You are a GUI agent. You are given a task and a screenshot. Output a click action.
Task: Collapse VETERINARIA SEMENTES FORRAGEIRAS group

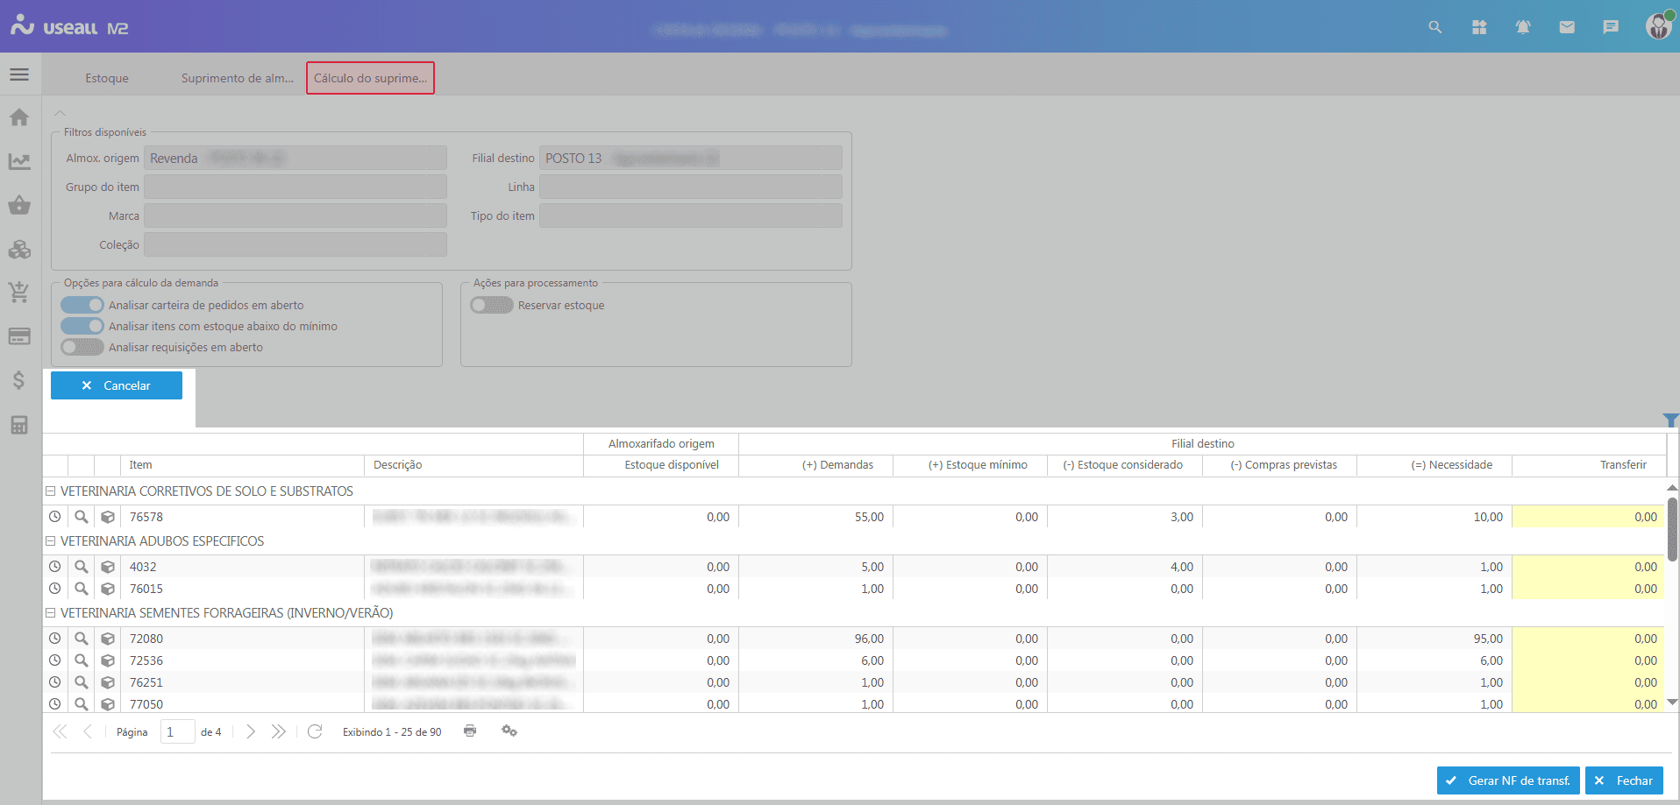[x=51, y=613]
